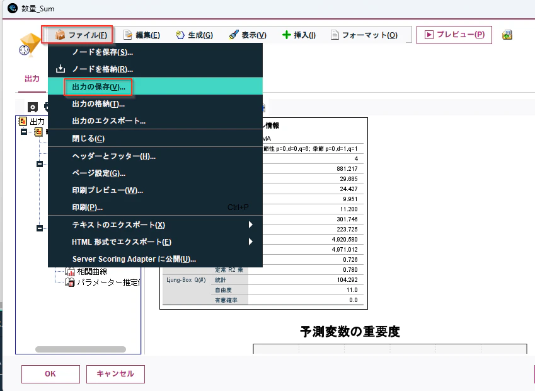535x391 pixels.
Task: Click the パラメーター推定 table icon
Action: [70, 283]
